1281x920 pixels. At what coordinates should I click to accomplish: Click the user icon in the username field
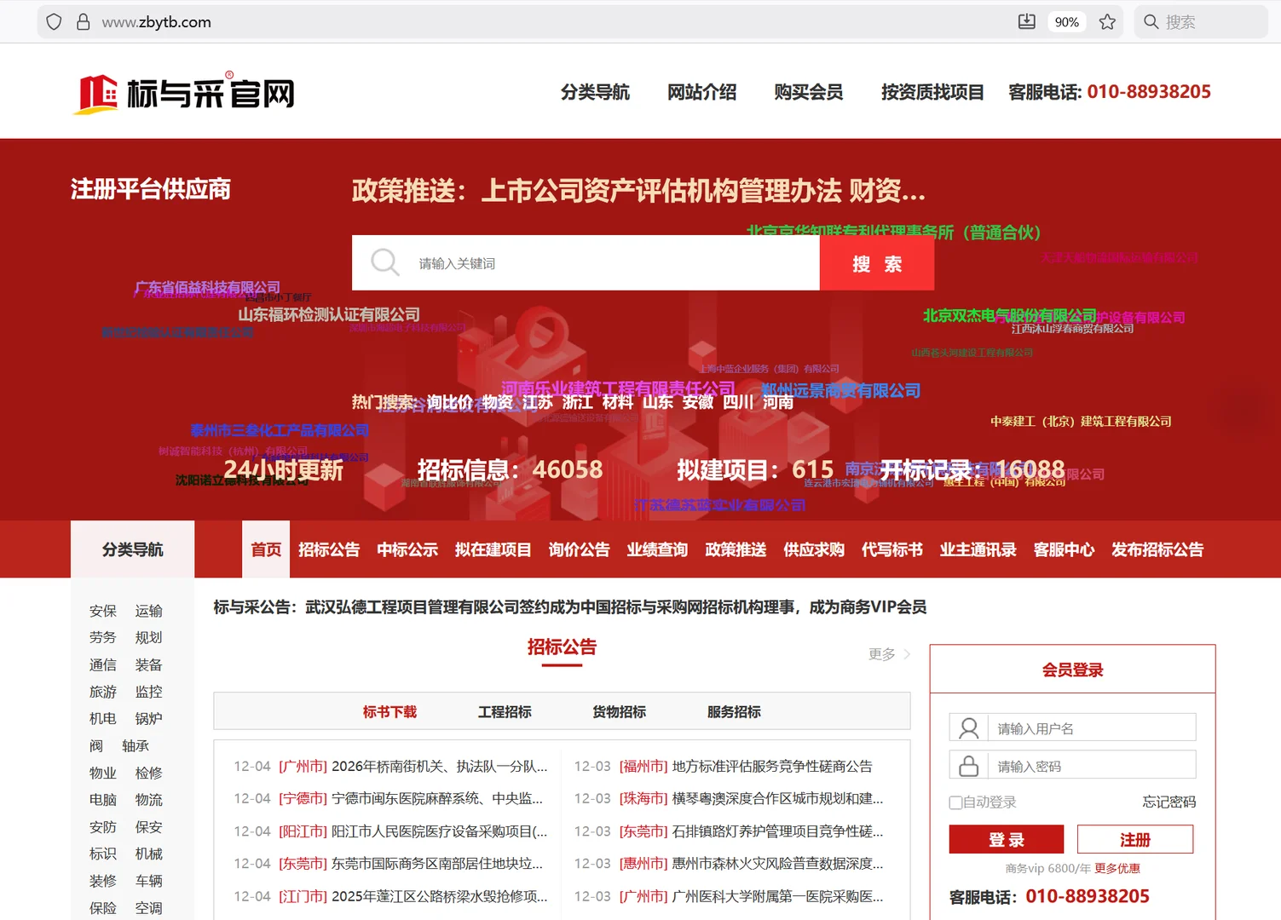coord(968,727)
